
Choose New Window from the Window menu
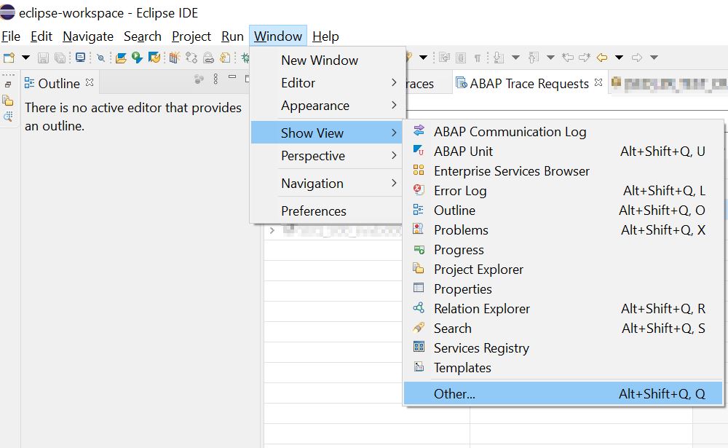(327, 60)
